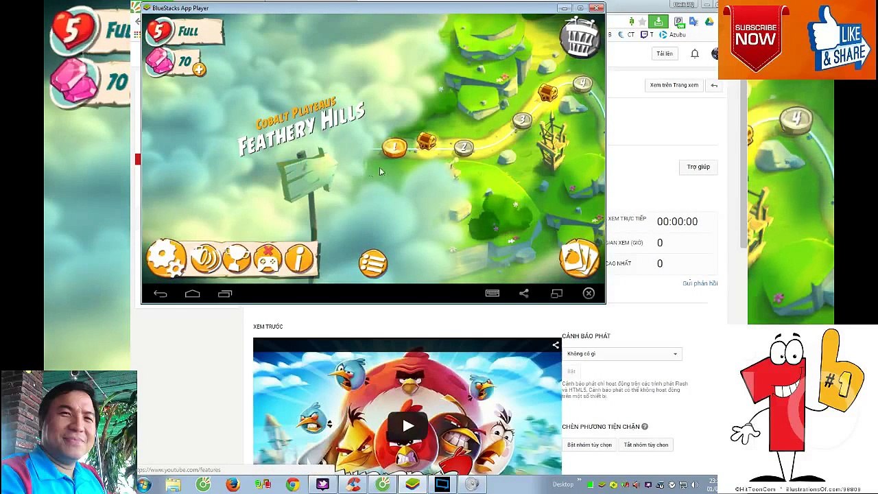
Task: Click "Xem trên Trang xem" button
Action: click(x=674, y=85)
